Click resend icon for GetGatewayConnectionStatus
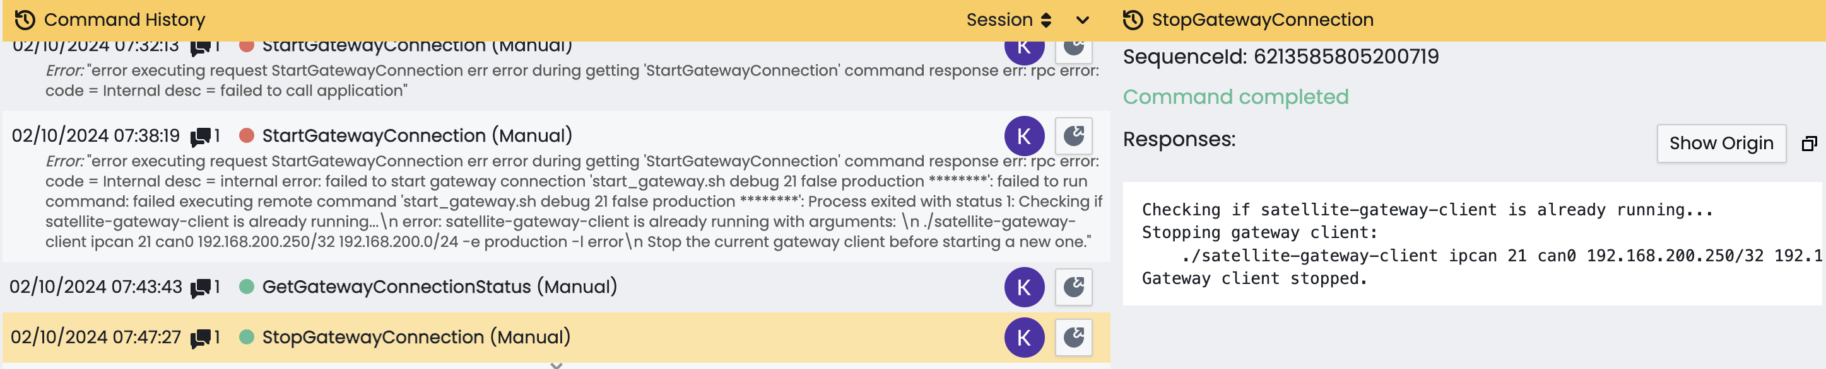 [x=1073, y=287]
